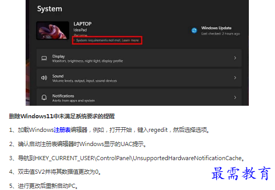The image size is (275, 190).
Task: Open the 注册表 hyperlink
Action: point(62,130)
